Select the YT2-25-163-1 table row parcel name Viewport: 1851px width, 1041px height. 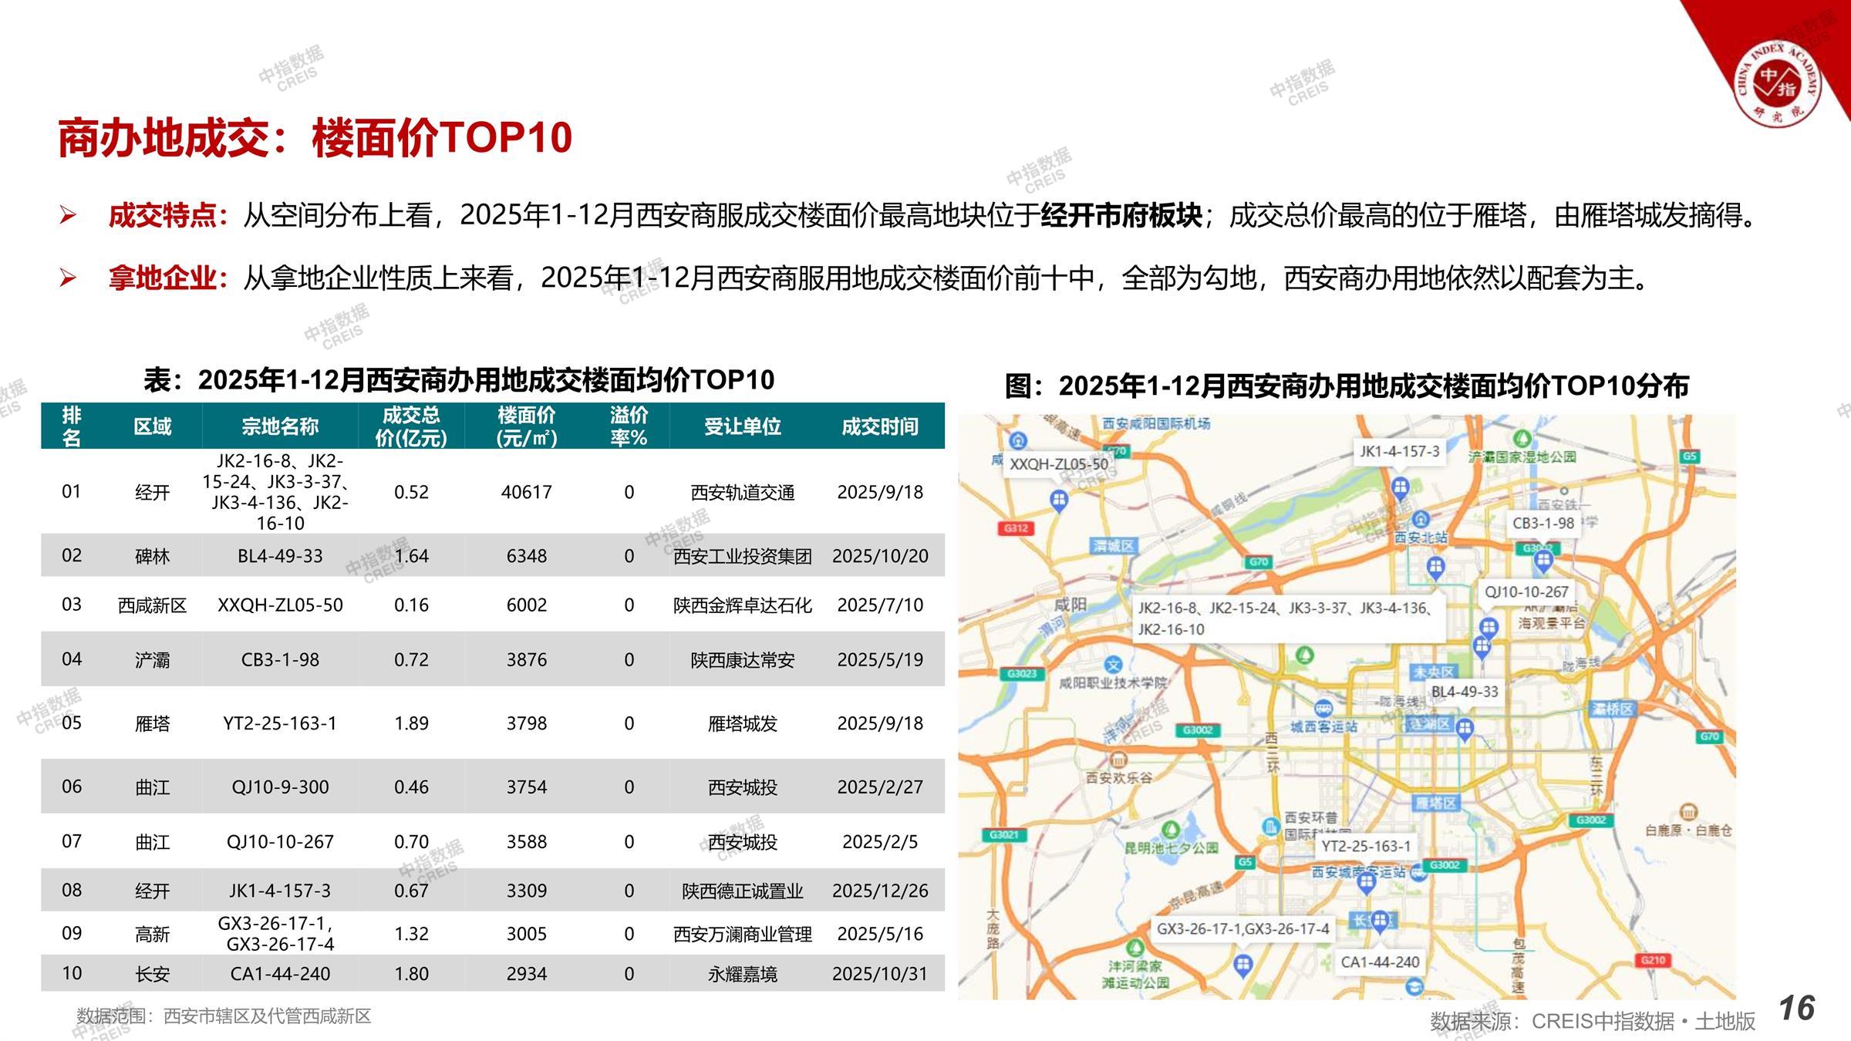click(280, 723)
